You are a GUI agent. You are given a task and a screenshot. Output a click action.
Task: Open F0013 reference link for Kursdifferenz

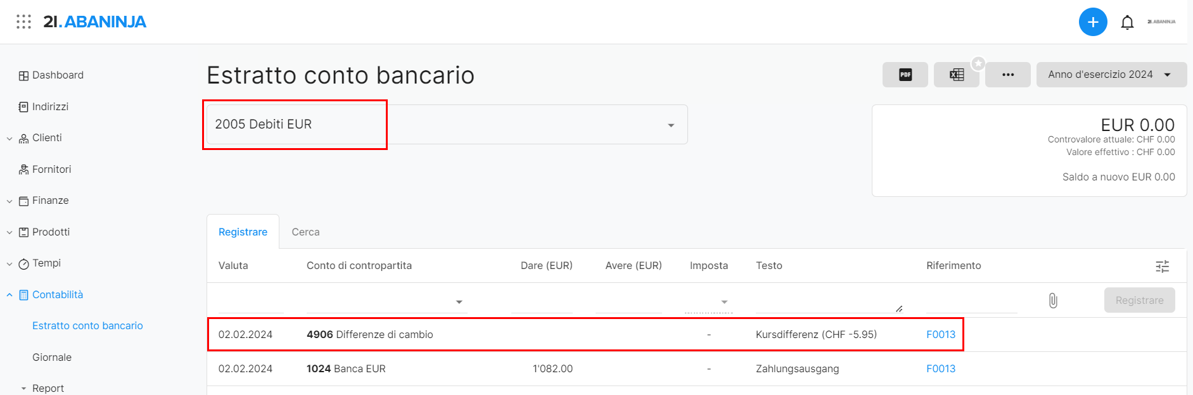(941, 335)
